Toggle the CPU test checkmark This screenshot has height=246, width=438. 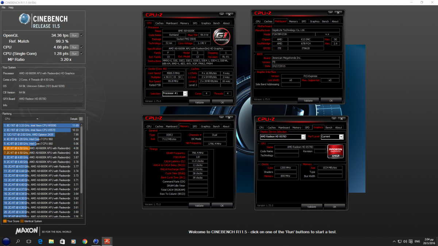pos(82,47)
